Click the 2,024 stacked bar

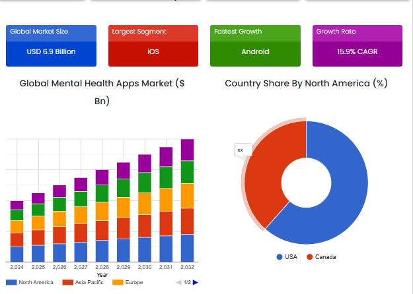pos(17,232)
